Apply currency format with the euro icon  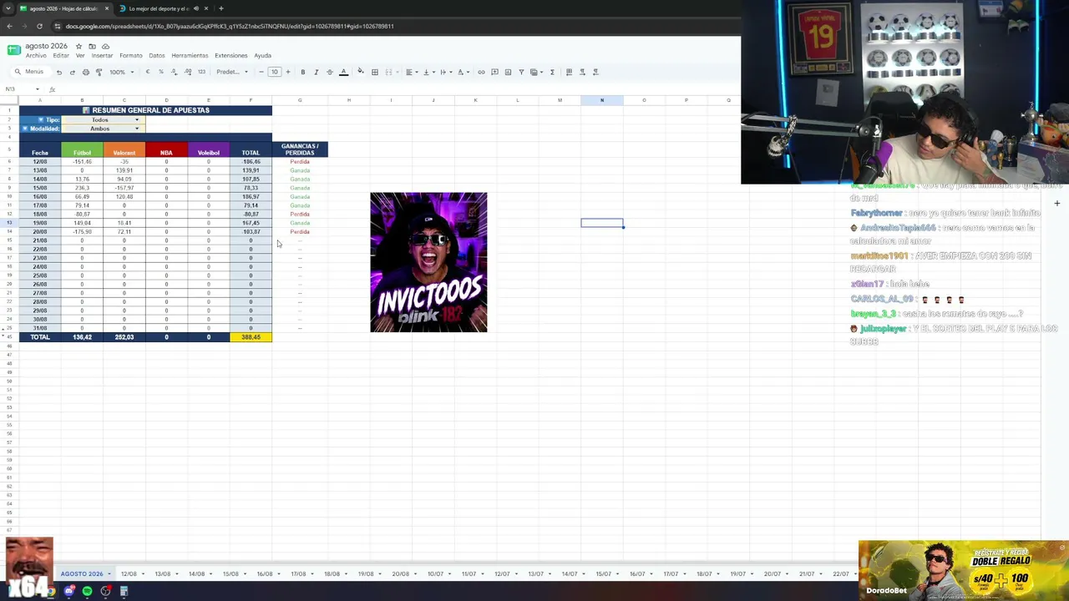coord(148,72)
